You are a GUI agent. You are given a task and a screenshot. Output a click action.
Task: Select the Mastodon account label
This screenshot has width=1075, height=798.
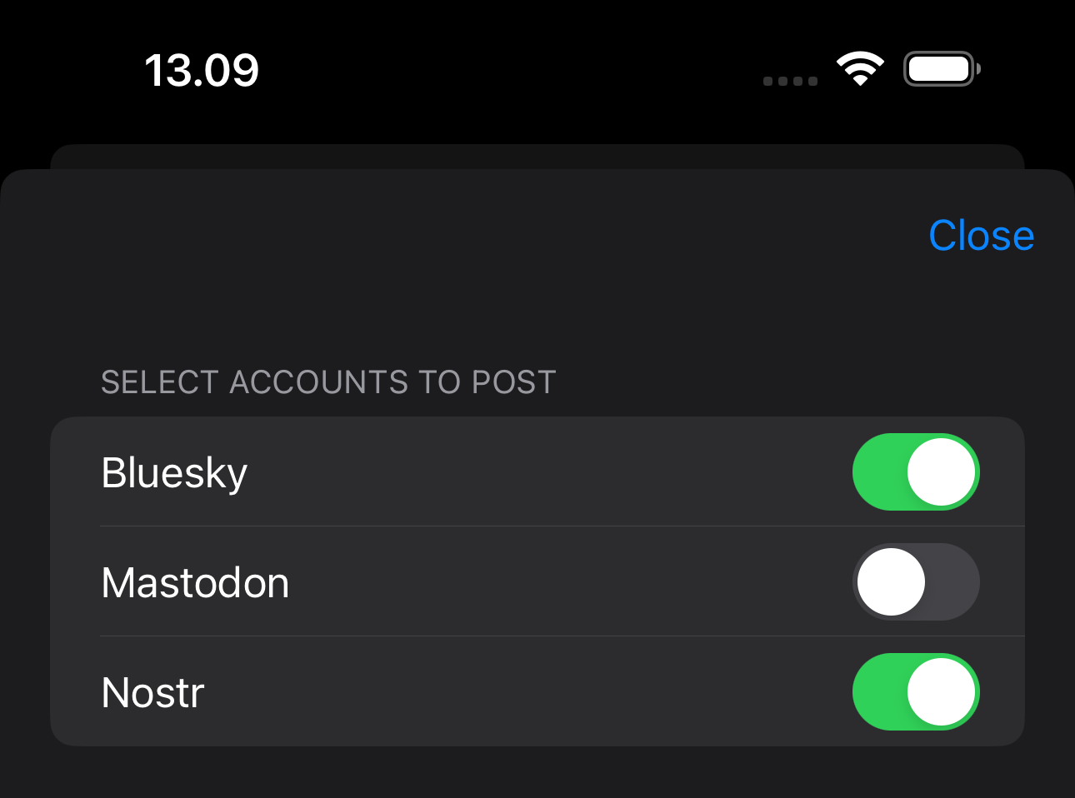tap(195, 583)
